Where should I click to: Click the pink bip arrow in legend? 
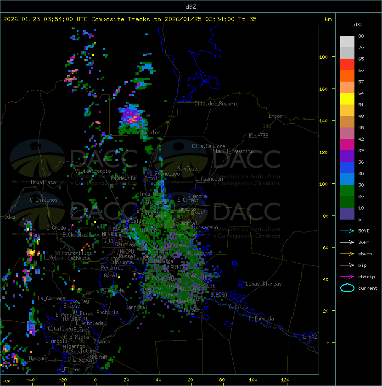(347, 265)
